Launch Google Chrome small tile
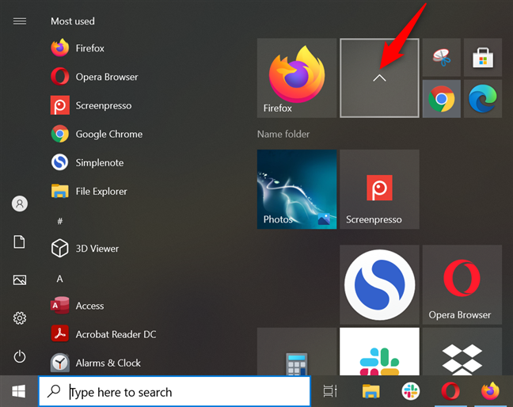The image size is (513, 407). (x=441, y=98)
